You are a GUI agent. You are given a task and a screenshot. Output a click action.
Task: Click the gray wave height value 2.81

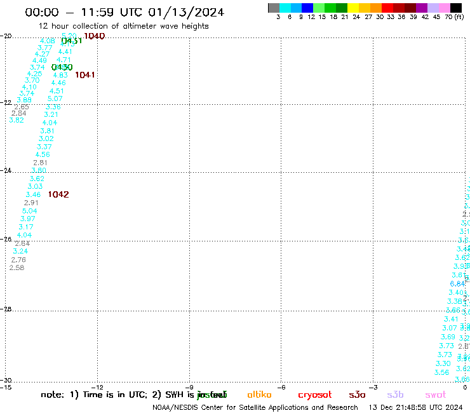click(40, 163)
